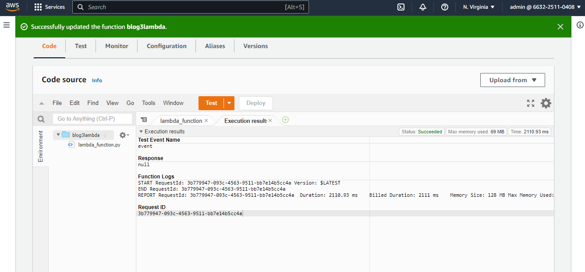This screenshot has height=272, width=585.
Task: Open a new editor tab with the plus icon
Action: coord(285,119)
